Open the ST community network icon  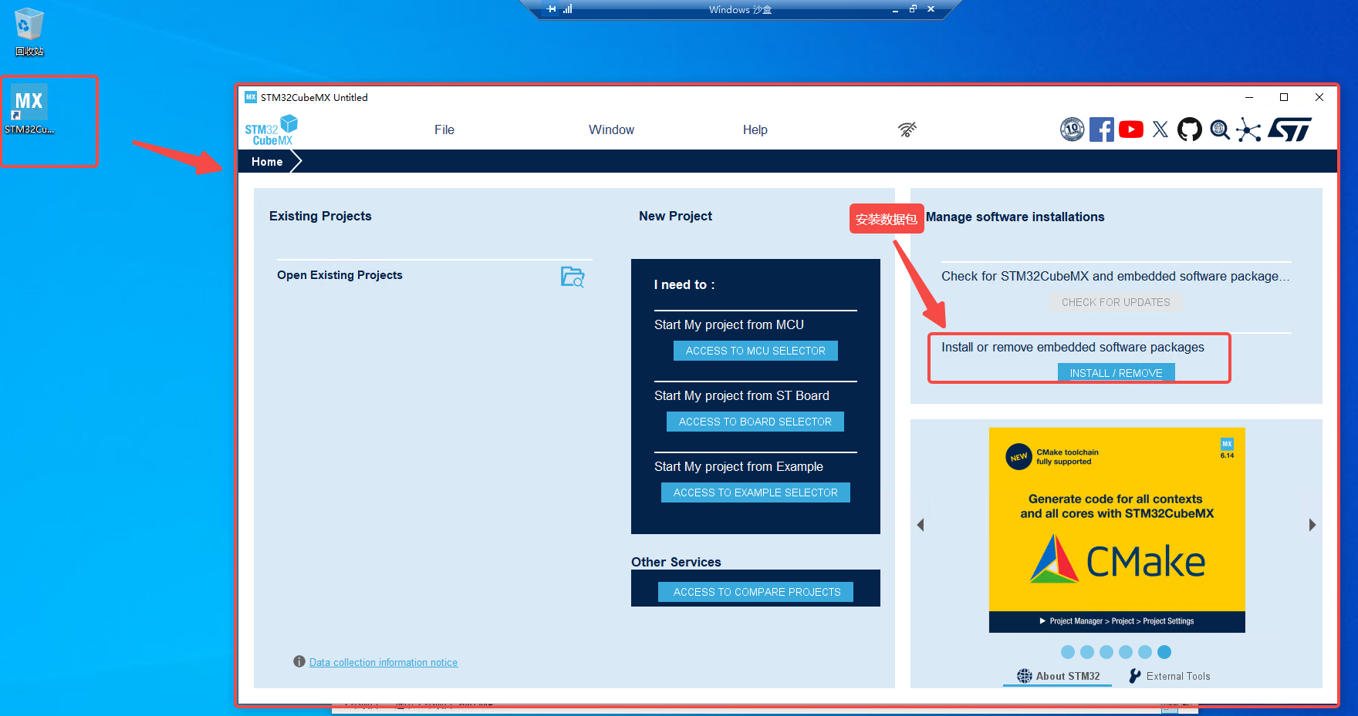(x=1248, y=130)
